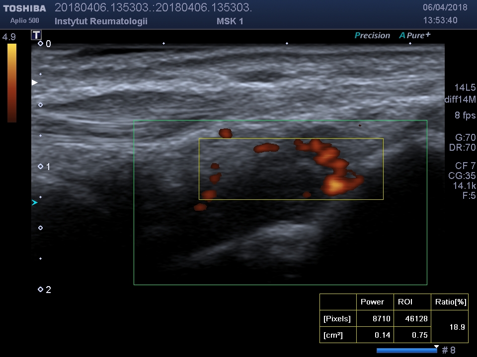
Task: Select the Ratio[%] column header
Action: tap(451, 301)
